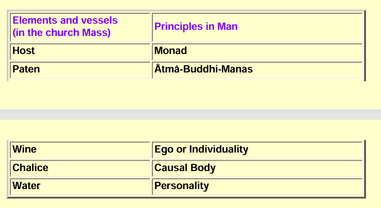The width and height of the screenshot is (381, 208).
Task: Click the gray page-break divider bar
Action: point(190,115)
